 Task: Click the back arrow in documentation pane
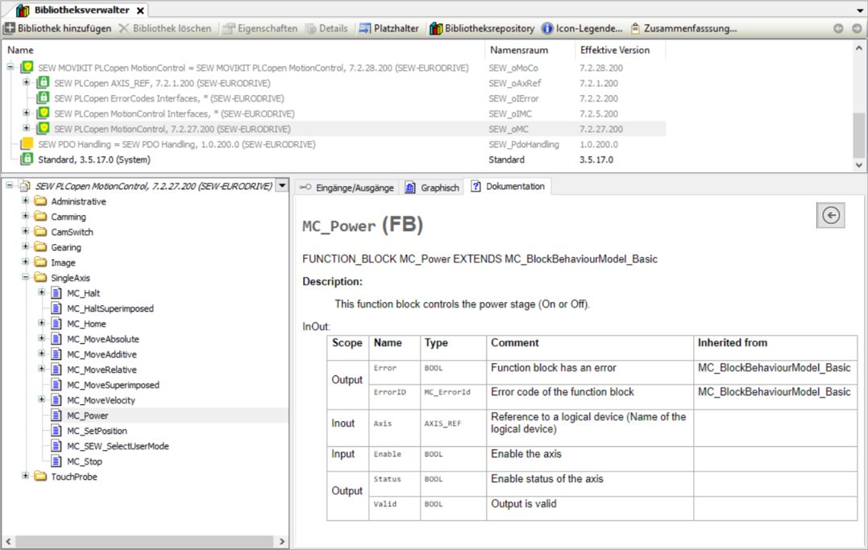[831, 216]
